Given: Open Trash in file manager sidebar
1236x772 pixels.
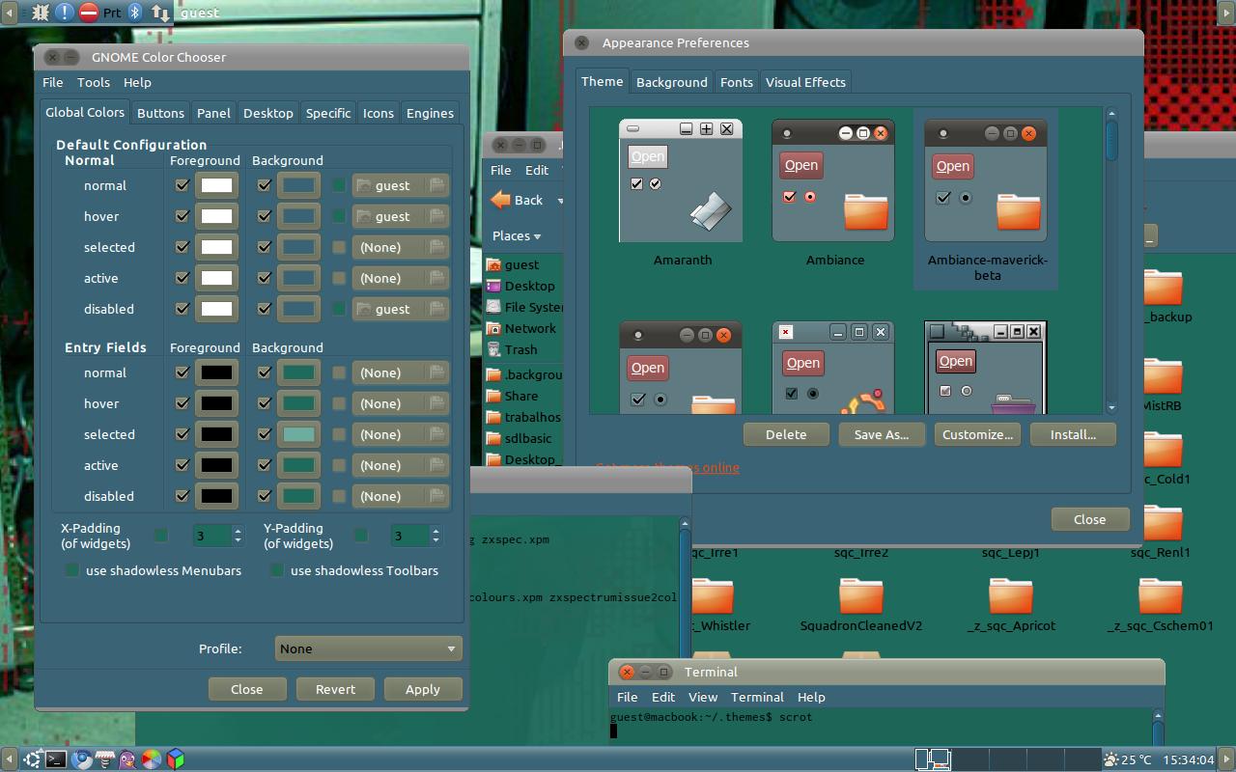Looking at the screenshot, I should click(513, 349).
